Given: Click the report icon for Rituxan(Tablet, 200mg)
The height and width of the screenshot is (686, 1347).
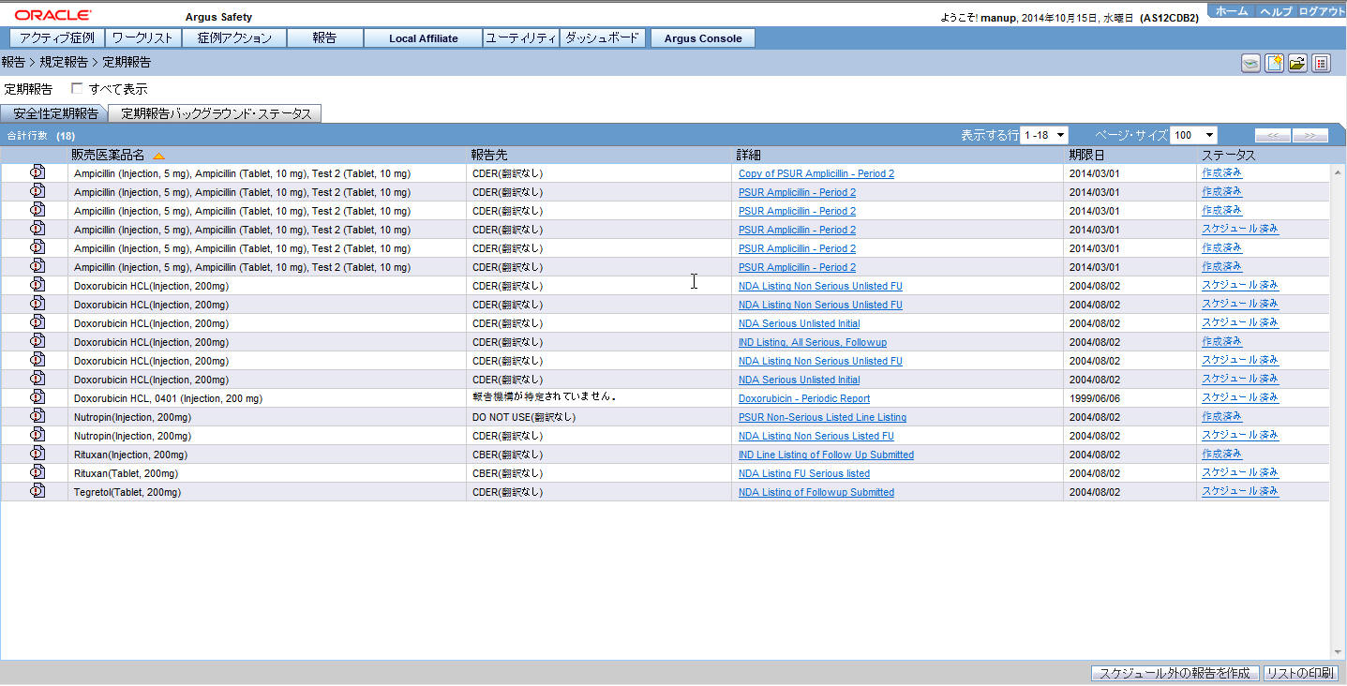Looking at the screenshot, I should [x=37, y=472].
